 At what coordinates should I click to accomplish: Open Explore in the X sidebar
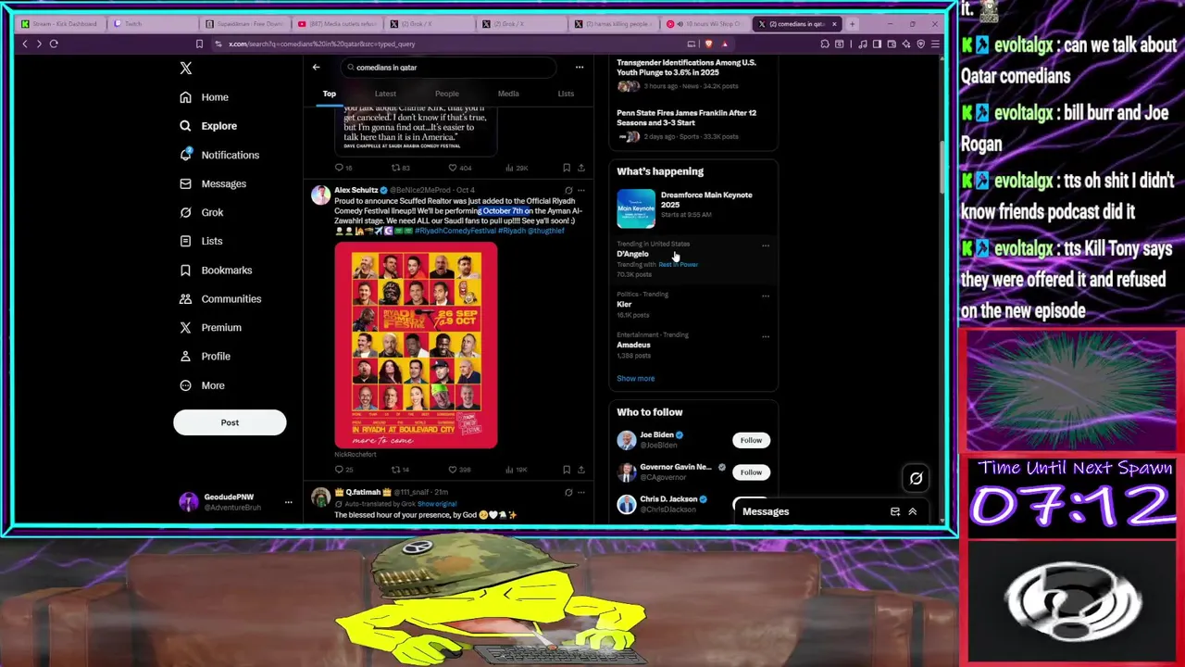pos(209,126)
